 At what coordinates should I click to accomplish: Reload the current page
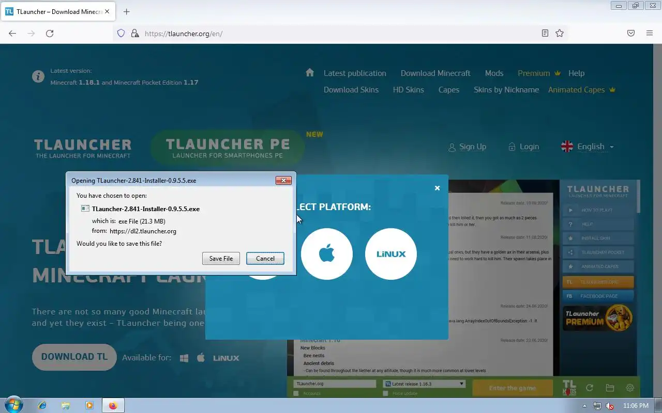pyautogui.click(x=50, y=34)
